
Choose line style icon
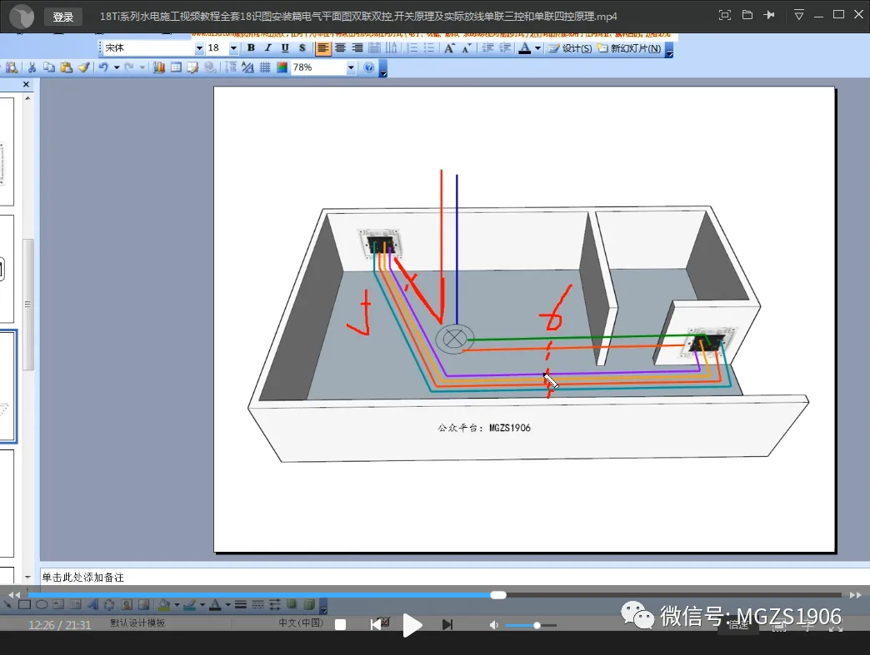[240, 604]
